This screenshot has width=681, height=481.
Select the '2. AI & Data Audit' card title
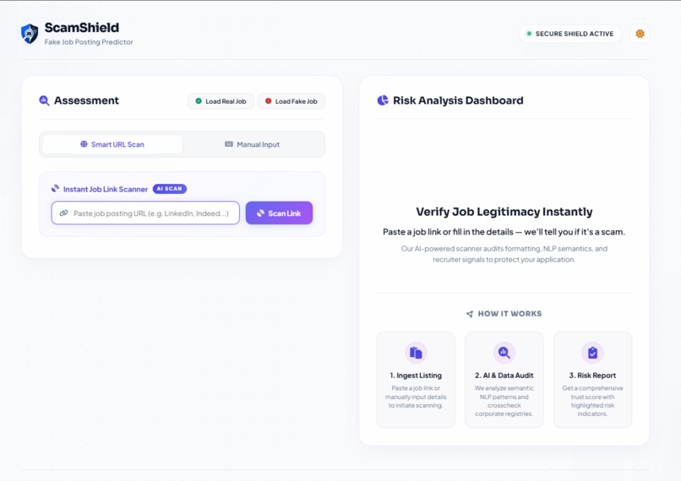click(x=504, y=376)
